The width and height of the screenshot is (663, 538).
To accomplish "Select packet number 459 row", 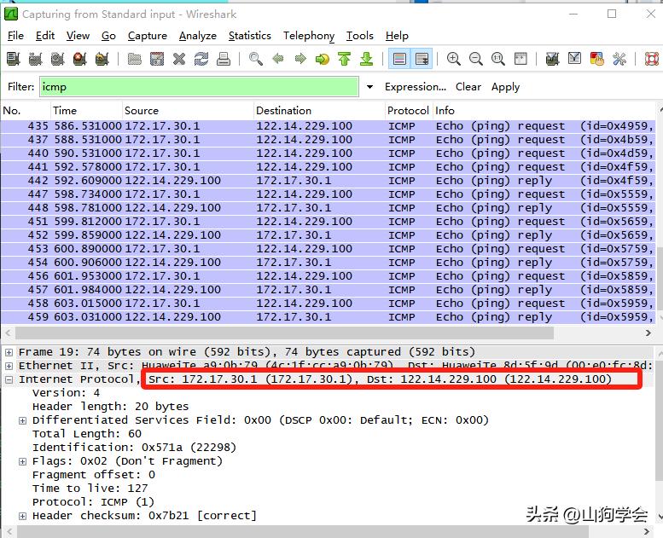I will coord(329,317).
